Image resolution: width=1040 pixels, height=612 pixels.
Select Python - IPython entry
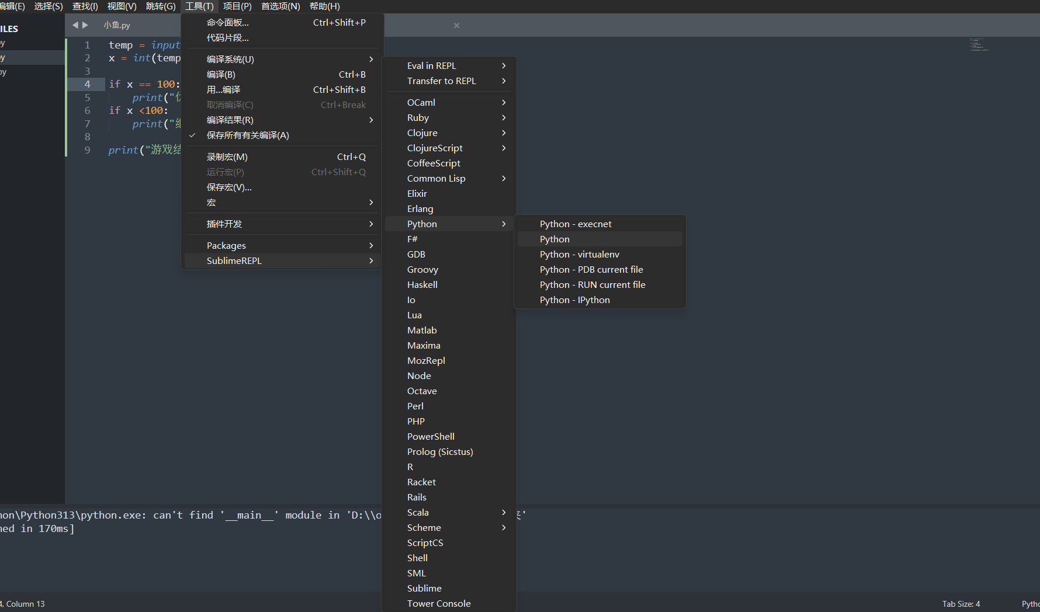[599, 300]
